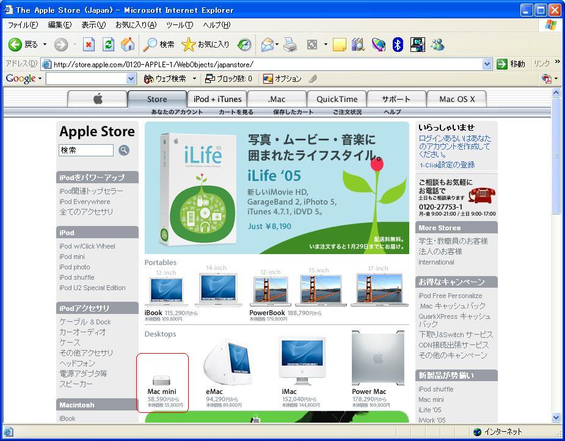
Task: Switch to the QuickTime tab
Action: (337, 99)
